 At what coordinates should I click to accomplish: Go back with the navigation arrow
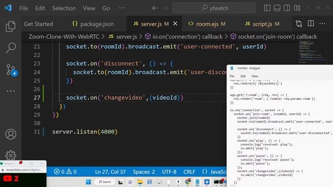click(155, 8)
